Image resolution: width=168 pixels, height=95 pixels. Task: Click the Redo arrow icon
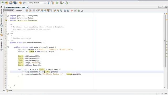[x=24, y=3]
